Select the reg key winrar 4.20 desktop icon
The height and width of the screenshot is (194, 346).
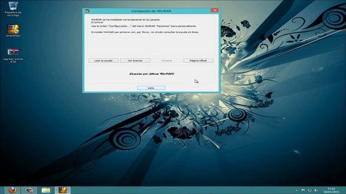[x=13, y=56]
